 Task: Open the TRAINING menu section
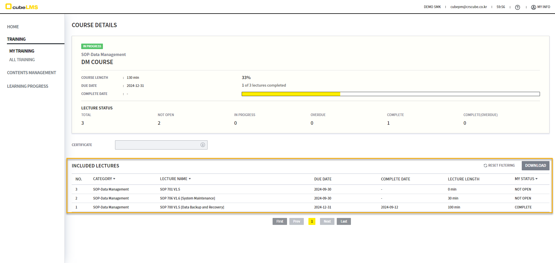16,39
